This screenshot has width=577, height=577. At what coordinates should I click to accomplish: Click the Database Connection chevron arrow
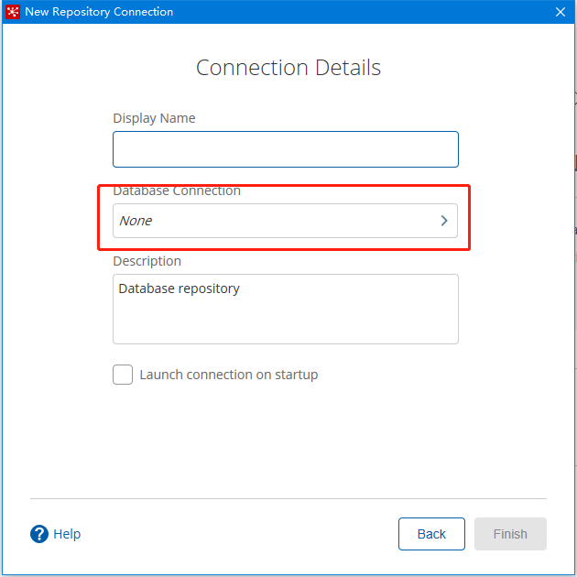444,221
